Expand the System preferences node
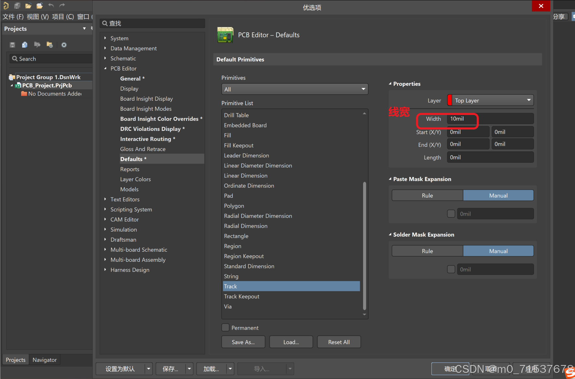 click(105, 38)
